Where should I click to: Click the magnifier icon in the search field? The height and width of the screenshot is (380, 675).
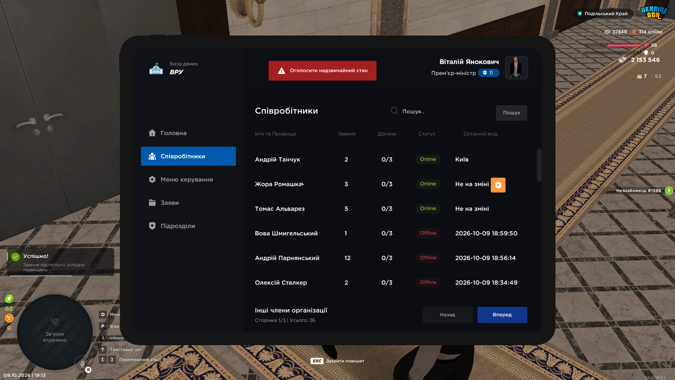(x=394, y=111)
